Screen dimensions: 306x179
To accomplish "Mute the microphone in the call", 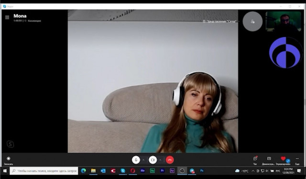I will [x=136, y=160].
